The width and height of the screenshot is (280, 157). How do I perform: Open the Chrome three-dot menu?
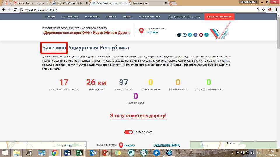click(x=276, y=10)
